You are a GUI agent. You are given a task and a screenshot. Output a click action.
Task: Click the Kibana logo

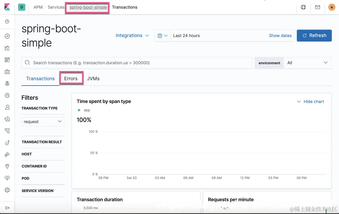pyautogui.click(x=7, y=7)
